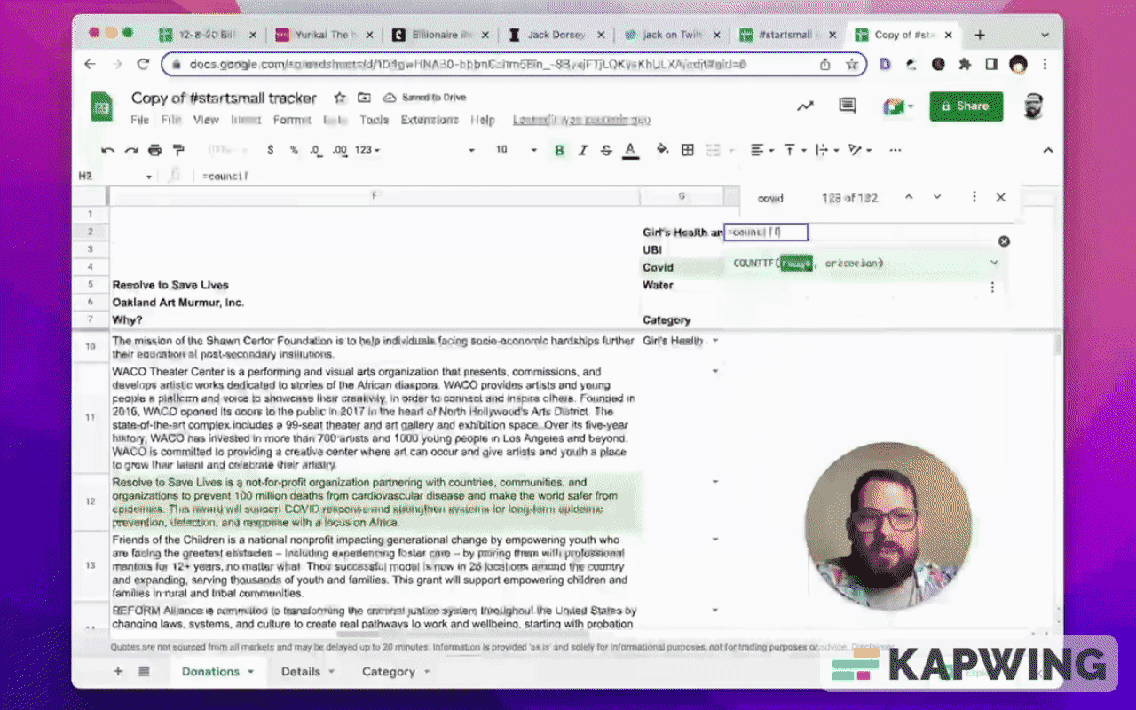Open the last edit history link
This screenshot has width=1136, height=710.
[582, 120]
